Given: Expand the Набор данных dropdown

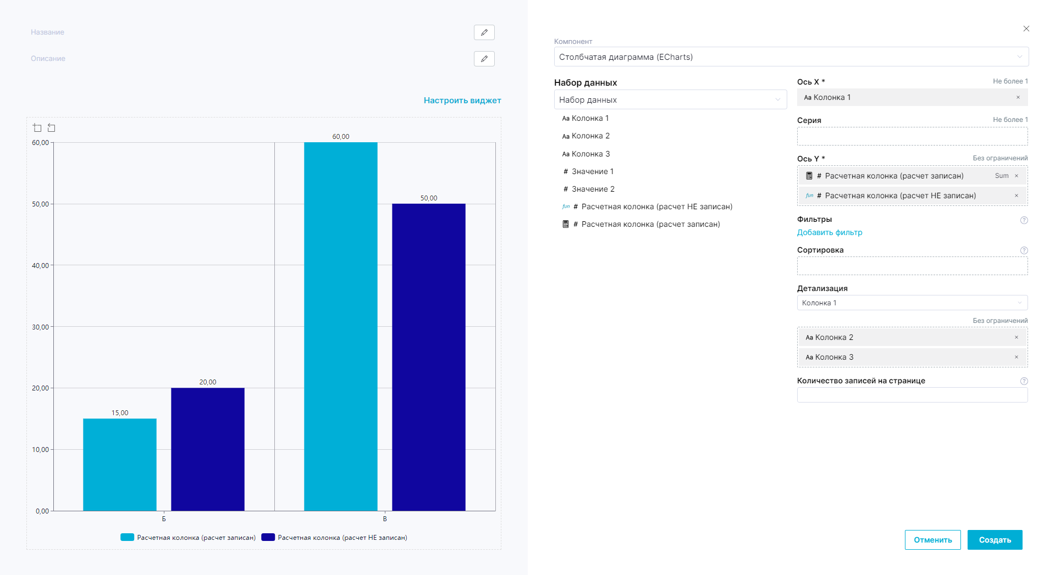Looking at the screenshot, I should (670, 100).
